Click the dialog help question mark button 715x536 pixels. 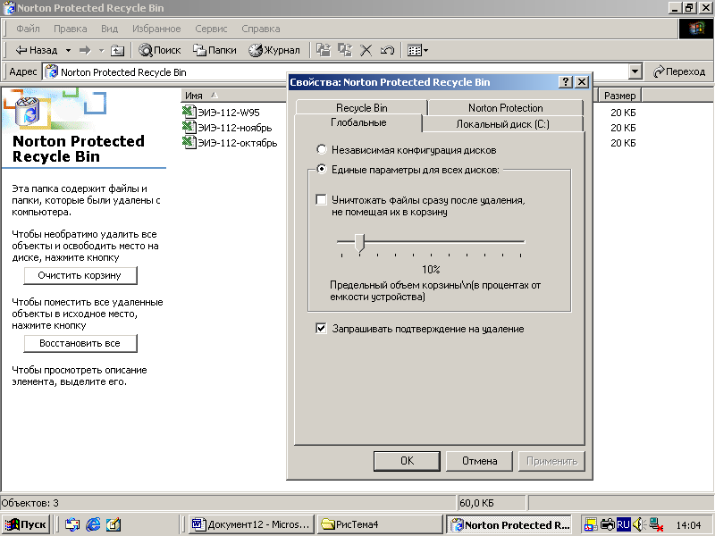click(x=566, y=82)
